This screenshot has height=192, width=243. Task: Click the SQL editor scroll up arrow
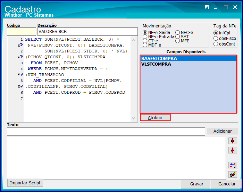coord(133,40)
